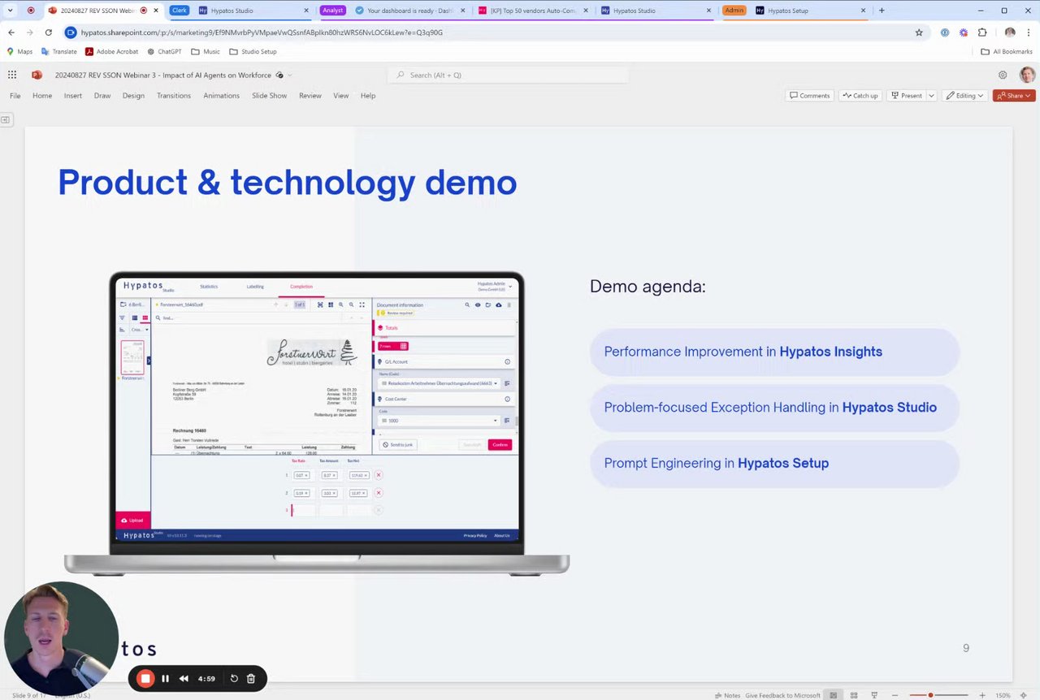Switch to the Animations ribbon tab

pyautogui.click(x=222, y=96)
